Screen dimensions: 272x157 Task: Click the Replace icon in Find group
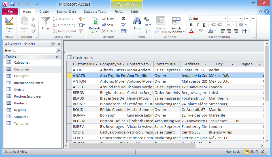[146, 19]
